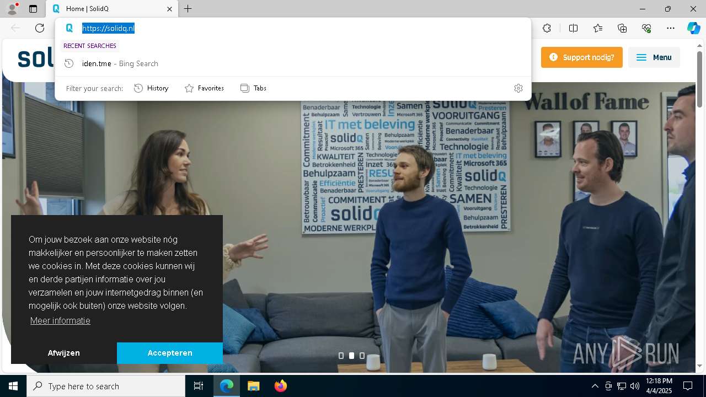Open the network status tray icon
706x397 pixels.
(622, 386)
